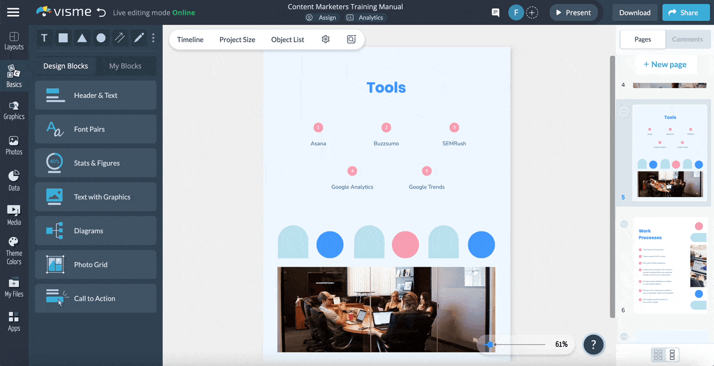This screenshot has width=714, height=366.
Task: Click the zoom slider handle
Action: click(490, 345)
